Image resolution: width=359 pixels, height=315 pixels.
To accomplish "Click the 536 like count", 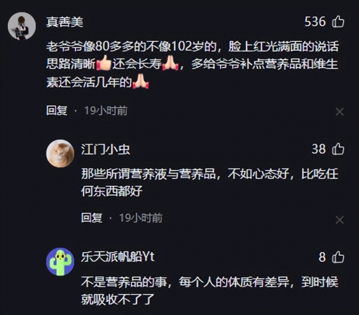I will [x=315, y=22].
